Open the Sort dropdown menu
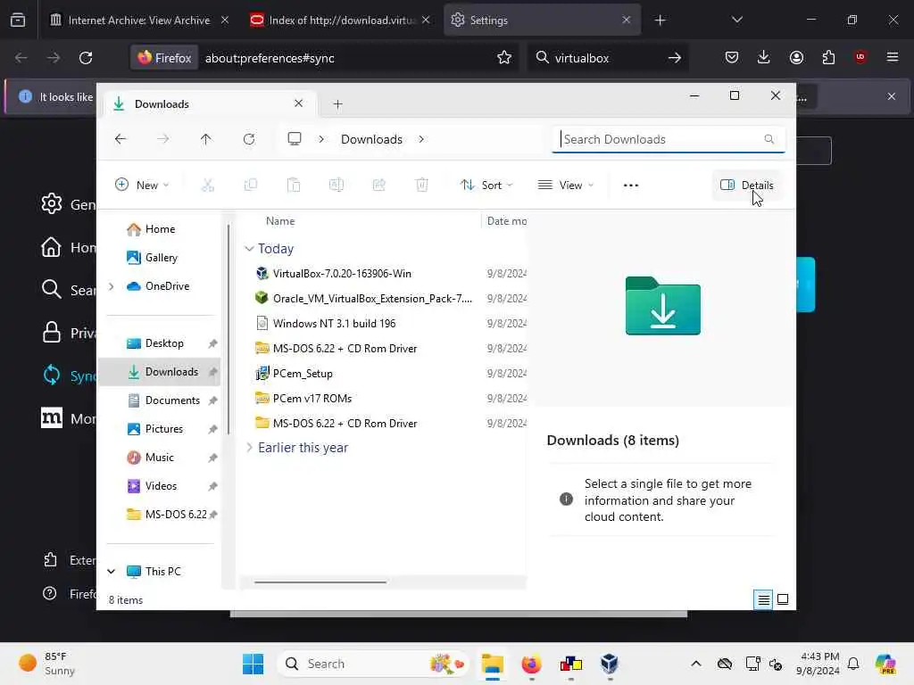This screenshot has width=914, height=685. tap(486, 186)
